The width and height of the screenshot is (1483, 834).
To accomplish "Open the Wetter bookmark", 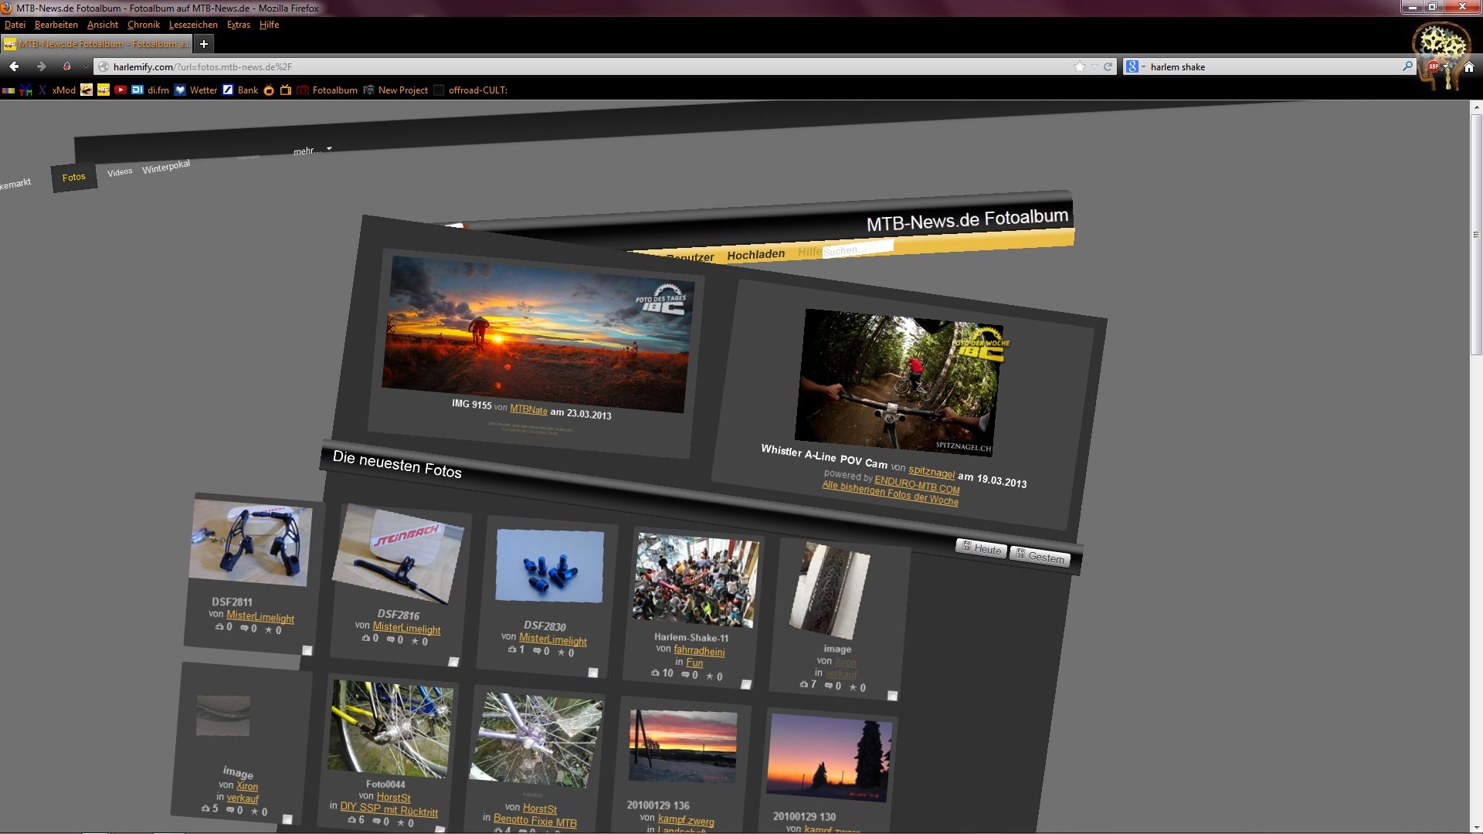I will coord(196,90).
